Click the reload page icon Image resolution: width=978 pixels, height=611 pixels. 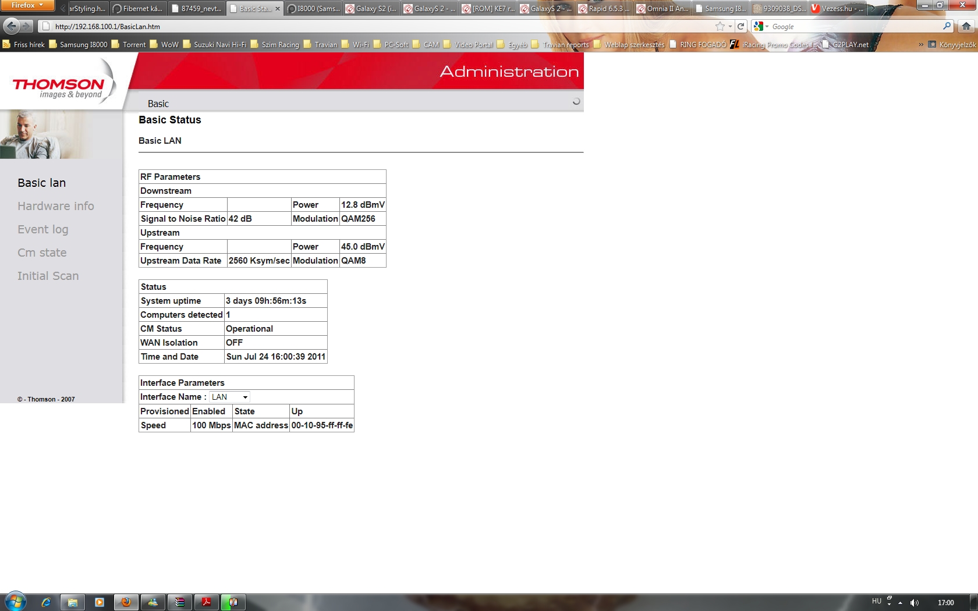point(741,26)
